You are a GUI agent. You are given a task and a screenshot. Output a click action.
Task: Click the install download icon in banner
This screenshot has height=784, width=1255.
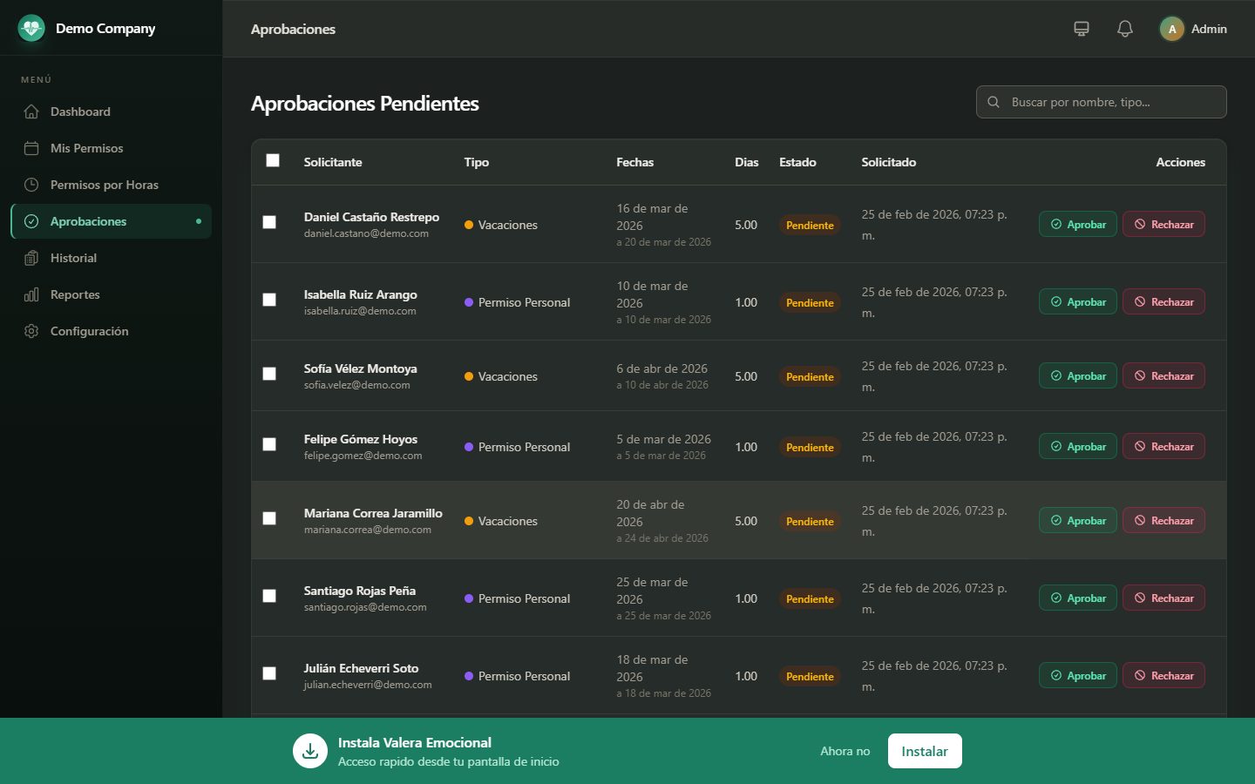tap(310, 751)
